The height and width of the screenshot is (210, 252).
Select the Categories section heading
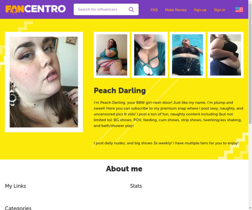18,208
